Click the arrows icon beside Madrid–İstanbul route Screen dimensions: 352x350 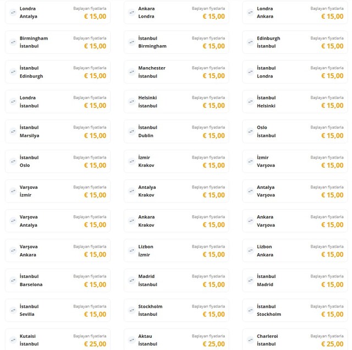click(x=132, y=280)
